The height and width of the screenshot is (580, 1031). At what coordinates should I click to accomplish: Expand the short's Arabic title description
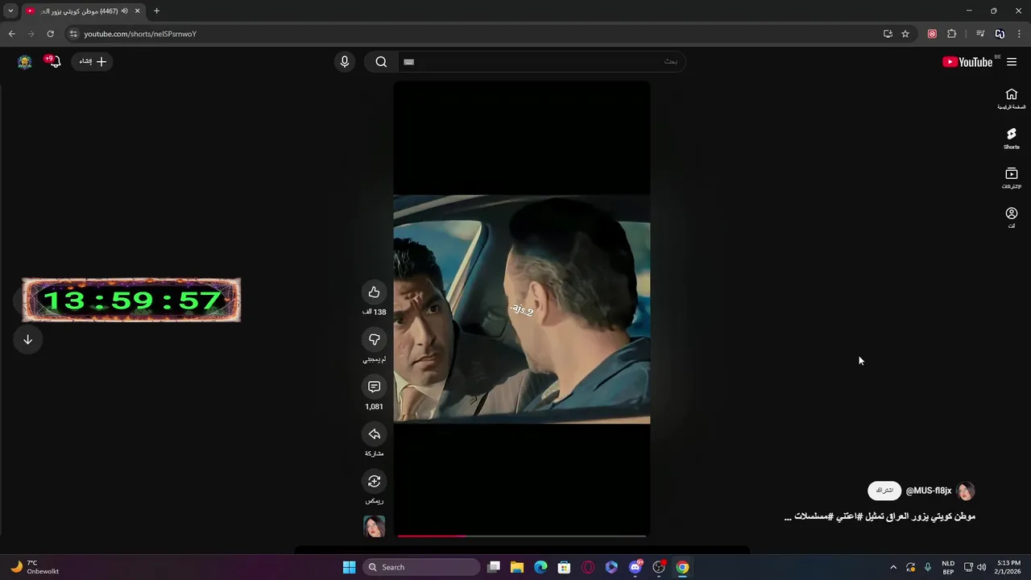(x=880, y=516)
